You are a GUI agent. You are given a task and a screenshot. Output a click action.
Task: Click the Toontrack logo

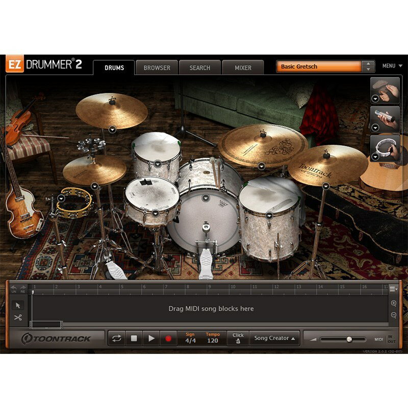[56, 339]
